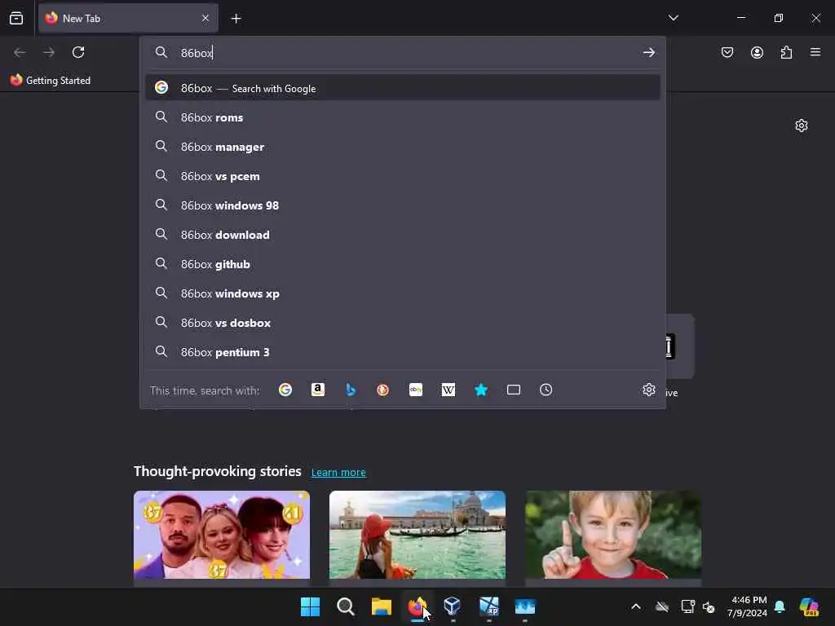835x626 pixels.
Task: Open Getting Started bookmark
Action: click(x=51, y=81)
